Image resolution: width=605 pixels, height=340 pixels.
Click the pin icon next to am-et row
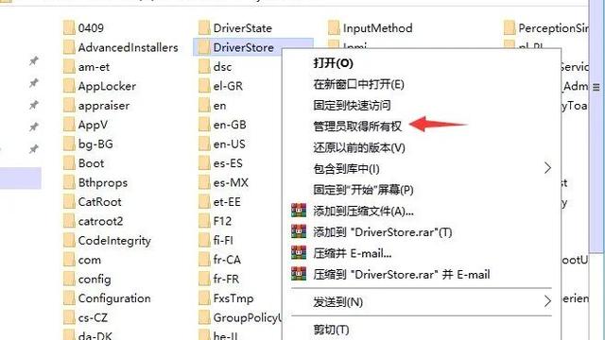pyautogui.click(x=34, y=60)
